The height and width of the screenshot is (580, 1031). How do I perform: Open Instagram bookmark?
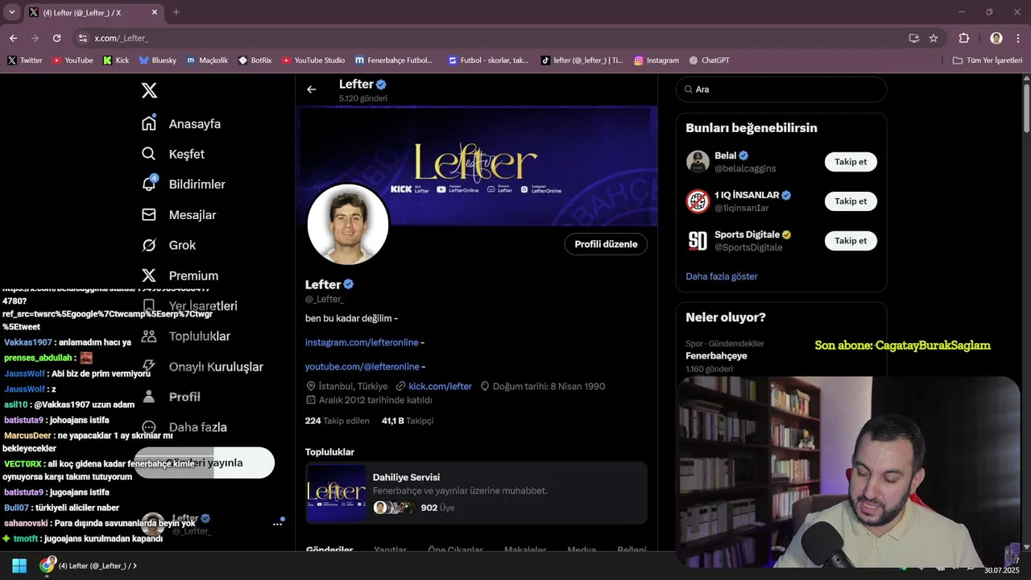click(656, 60)
